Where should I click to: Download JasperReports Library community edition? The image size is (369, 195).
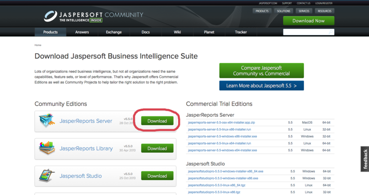coord(157,148)
